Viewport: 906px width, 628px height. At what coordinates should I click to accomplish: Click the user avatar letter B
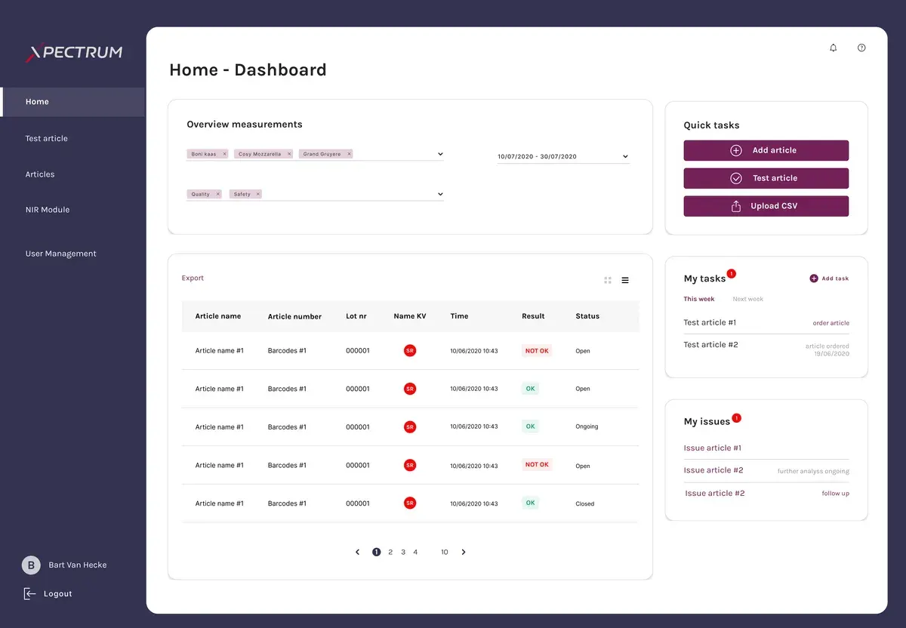pyautogui.click(x=31, y=565)
